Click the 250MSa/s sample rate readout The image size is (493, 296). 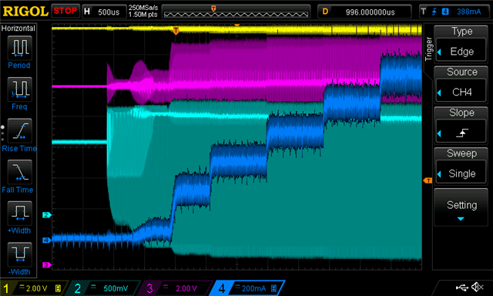click(143, 8)
